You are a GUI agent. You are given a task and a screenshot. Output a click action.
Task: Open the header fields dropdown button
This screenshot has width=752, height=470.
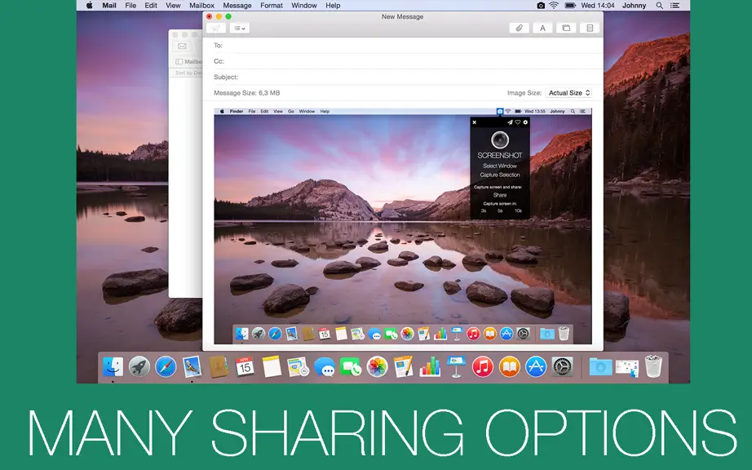click(x=239, y=29)
